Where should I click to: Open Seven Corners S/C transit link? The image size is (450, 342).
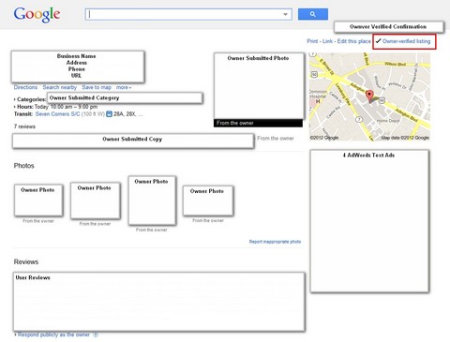tap(57, 114)
